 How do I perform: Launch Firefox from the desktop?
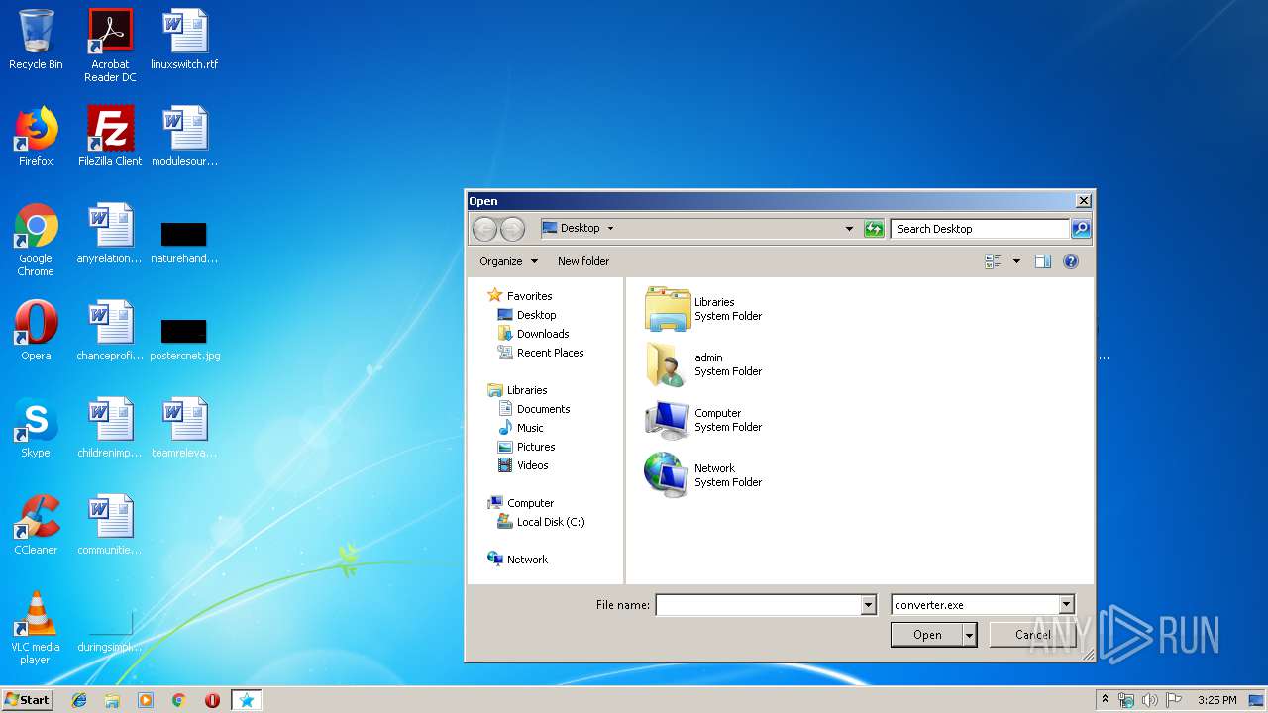(36, 137)
